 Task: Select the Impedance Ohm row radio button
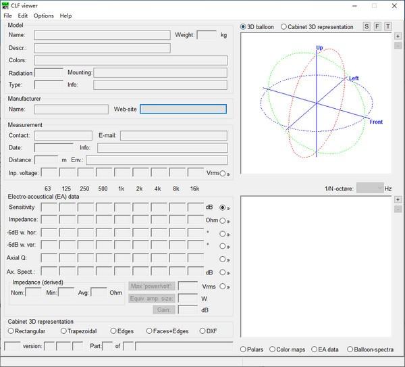223,220
